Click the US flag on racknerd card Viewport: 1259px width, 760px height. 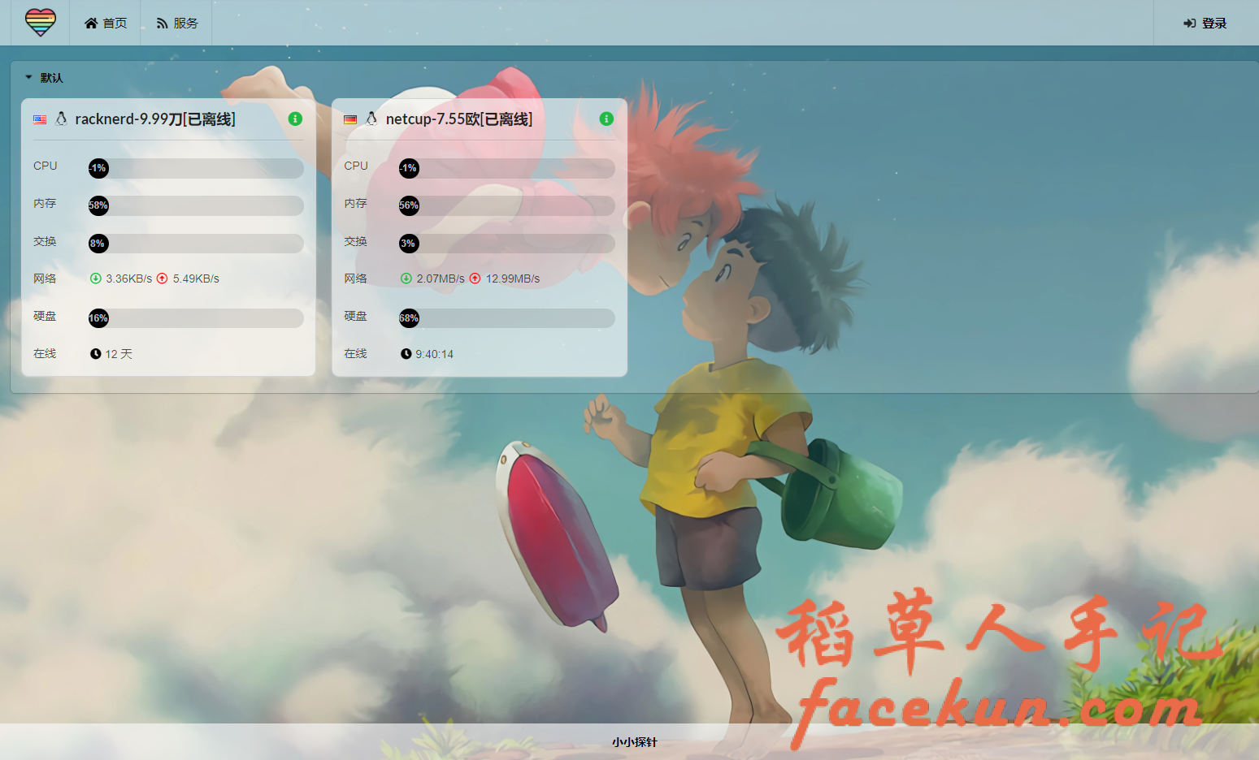[x=40, y=119]
